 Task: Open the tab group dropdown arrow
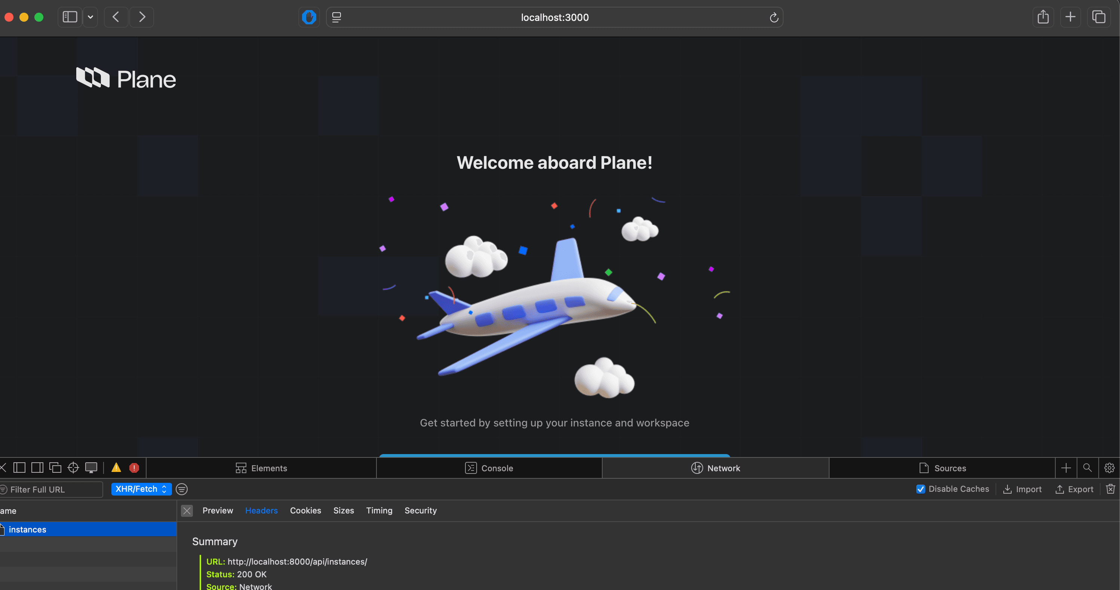(x=90, y=18)
